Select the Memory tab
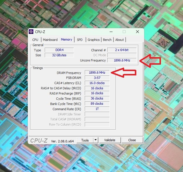This screenshot has width=183, height=172. pyautogui.click(x=66, y=39)
